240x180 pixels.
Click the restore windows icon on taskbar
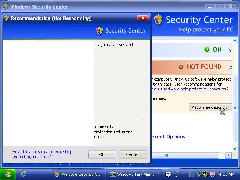point(176,172)
